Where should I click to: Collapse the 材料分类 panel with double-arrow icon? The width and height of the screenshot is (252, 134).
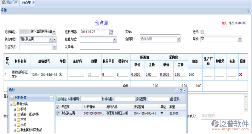click(x=51, y=98)
